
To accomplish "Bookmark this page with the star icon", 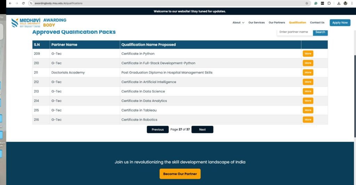I will click(307, 3).
